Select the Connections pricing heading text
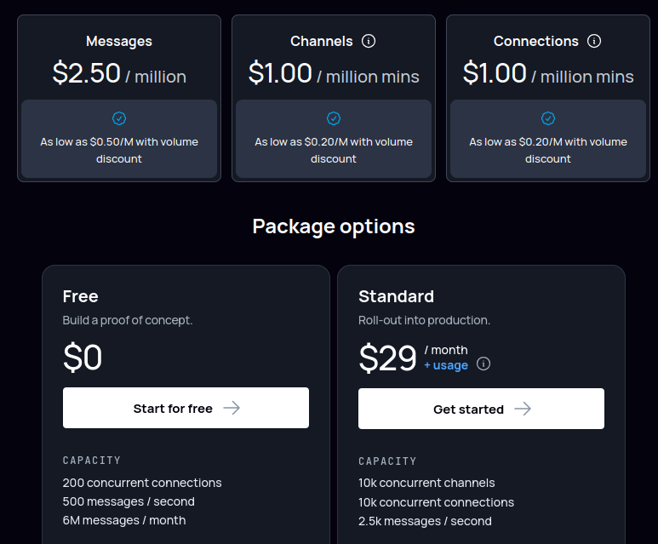 [x=536, y=41]
